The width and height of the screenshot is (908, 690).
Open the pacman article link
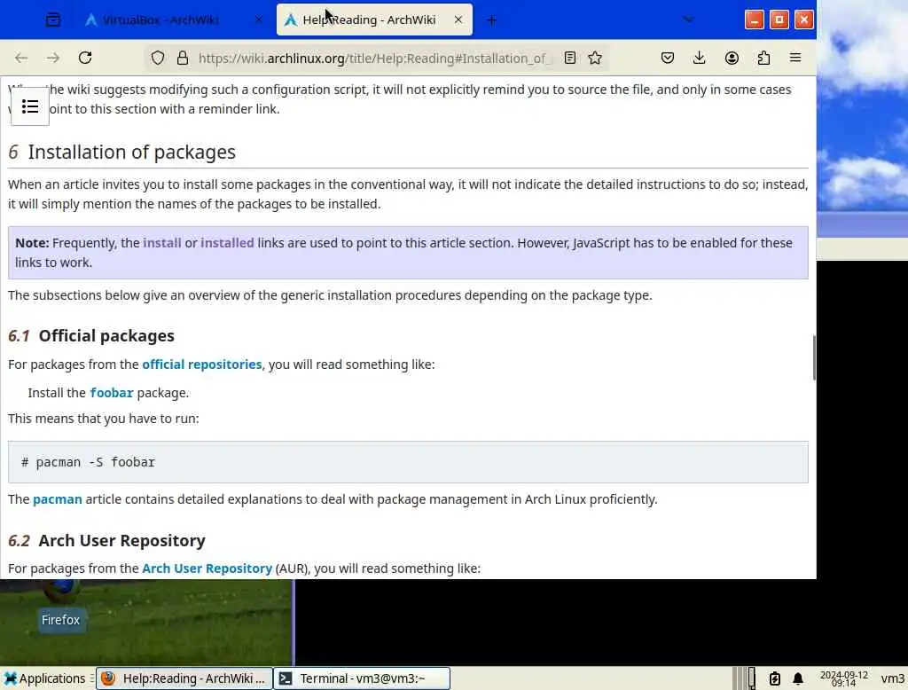tap(58, 499)
